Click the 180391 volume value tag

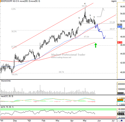pyautogui.click(x=121, y=93)
